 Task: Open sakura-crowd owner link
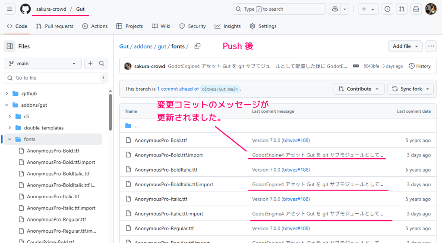point(51,9)
